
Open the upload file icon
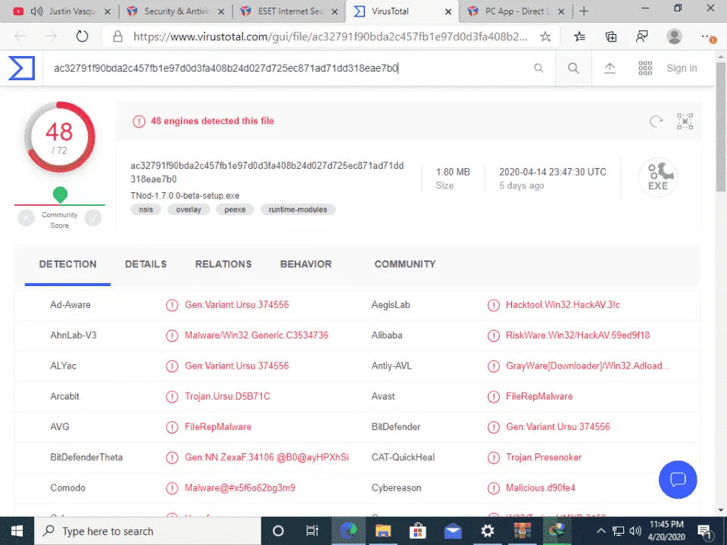point(610,68)
